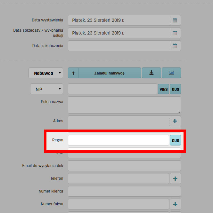Open calendar for Data sprzedaży field
Screen dimensions: 213x213
click(x=175, y=33)
